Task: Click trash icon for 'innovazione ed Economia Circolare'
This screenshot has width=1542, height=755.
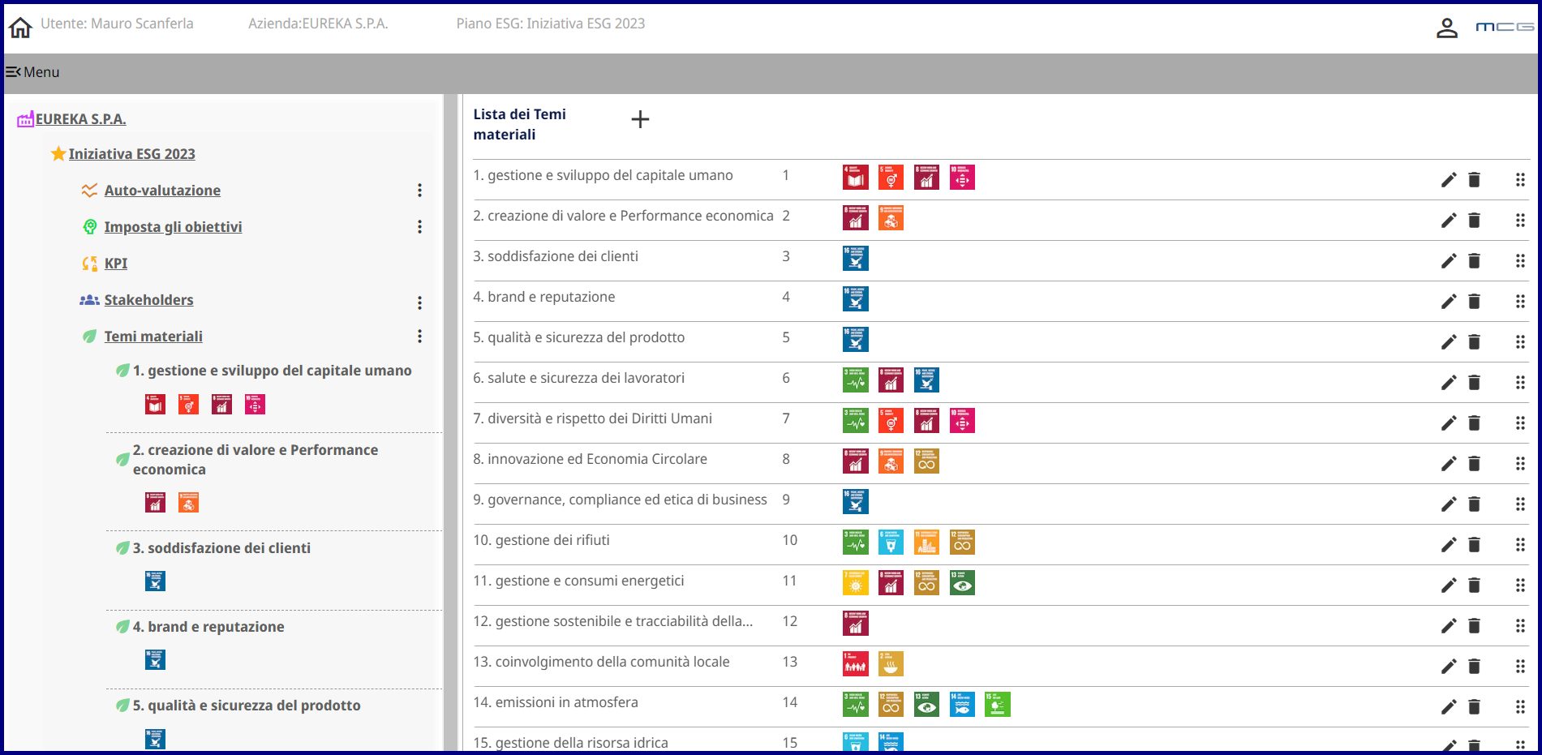Action: 1474,464
